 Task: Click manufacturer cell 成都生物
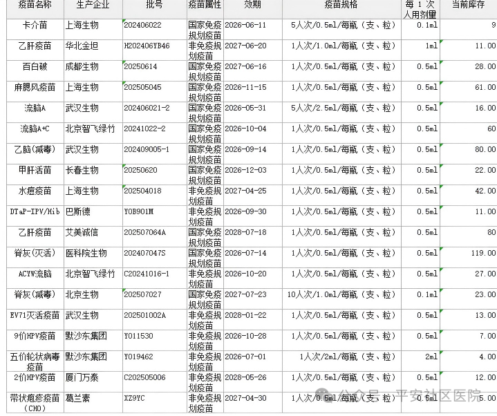(93, 70)
